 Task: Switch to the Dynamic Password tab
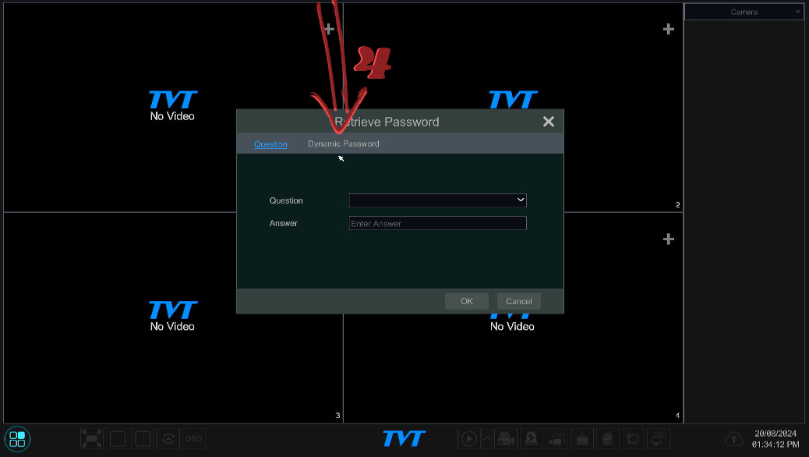click(x=344, y=143)
